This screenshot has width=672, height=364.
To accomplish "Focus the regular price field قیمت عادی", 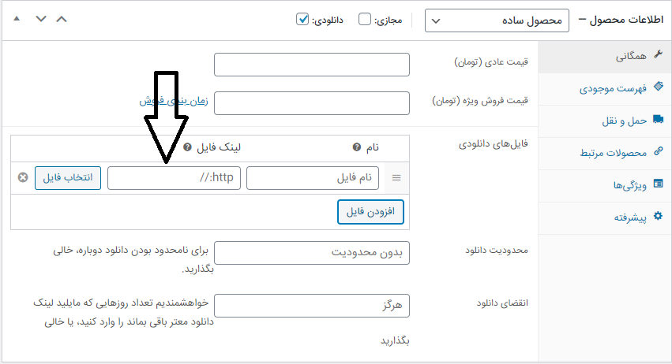I will (x=312, y=65).
